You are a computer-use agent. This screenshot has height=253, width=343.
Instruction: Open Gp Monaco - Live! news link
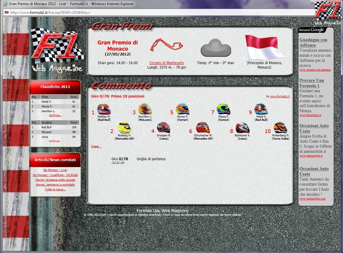55,170
